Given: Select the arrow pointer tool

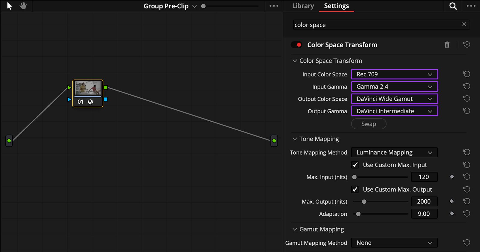Looking at the screenshot, I should coord(9,6).
